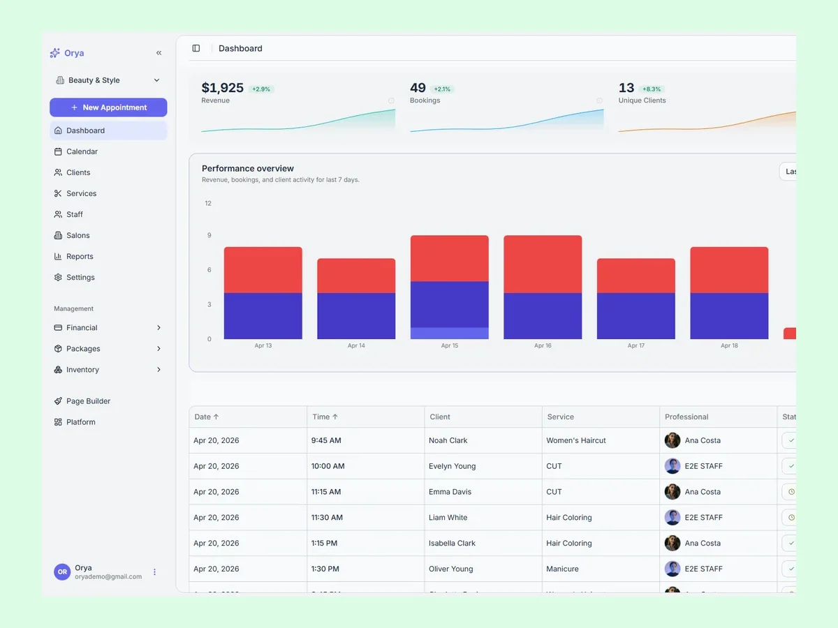Click the New Appointment button

[108, 107]
